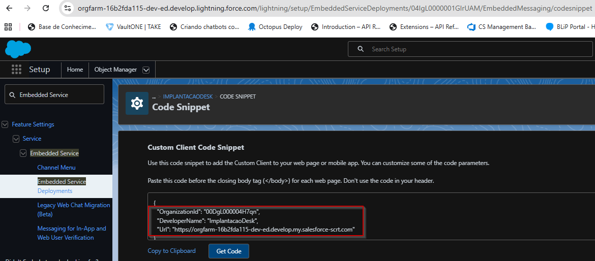Open the VaultONE | TAKE bookmark

(133, 27)
